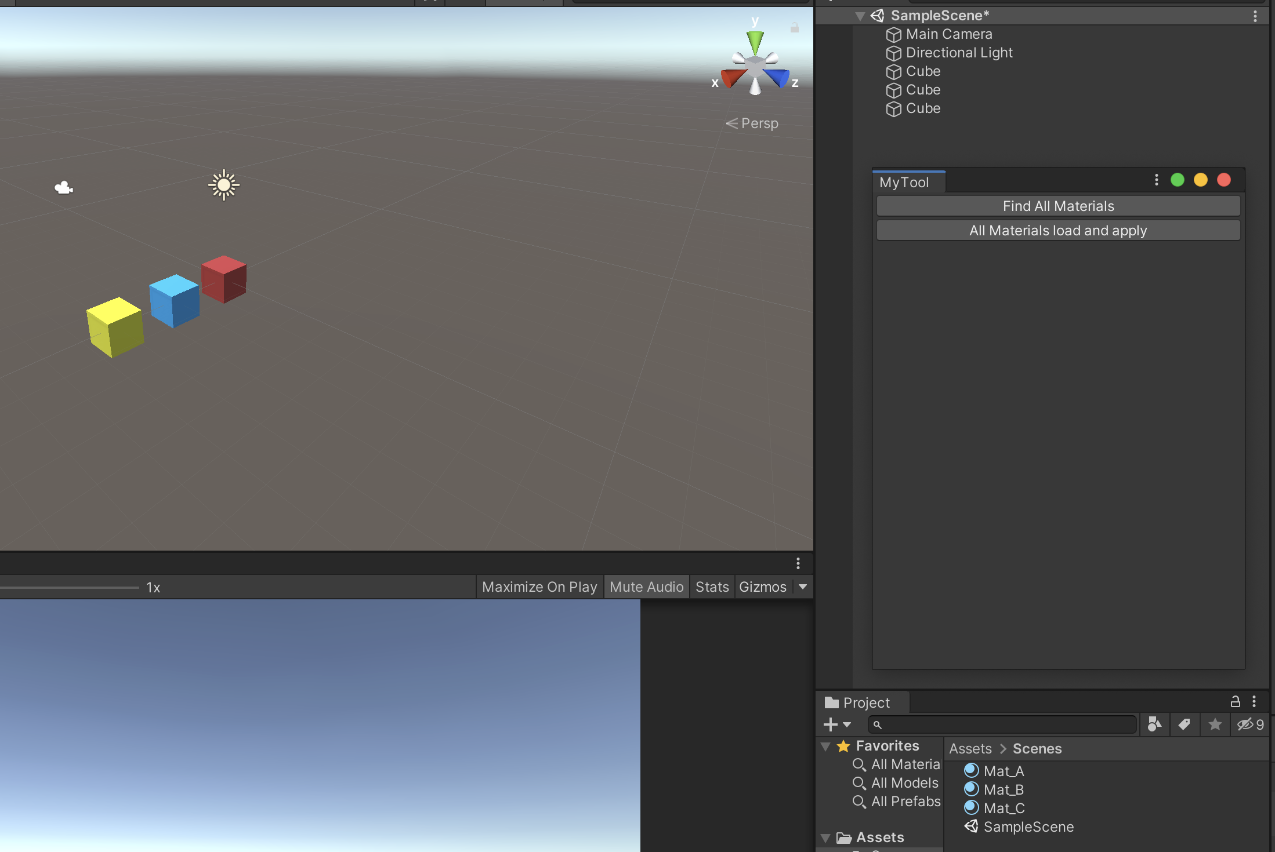Select the Mat_C material asset
1275x852 pixels.
995,809
